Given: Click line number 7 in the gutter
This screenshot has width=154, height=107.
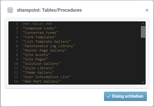Looking at the screenshot, I should pyautogui.click(x=17, y=51).
